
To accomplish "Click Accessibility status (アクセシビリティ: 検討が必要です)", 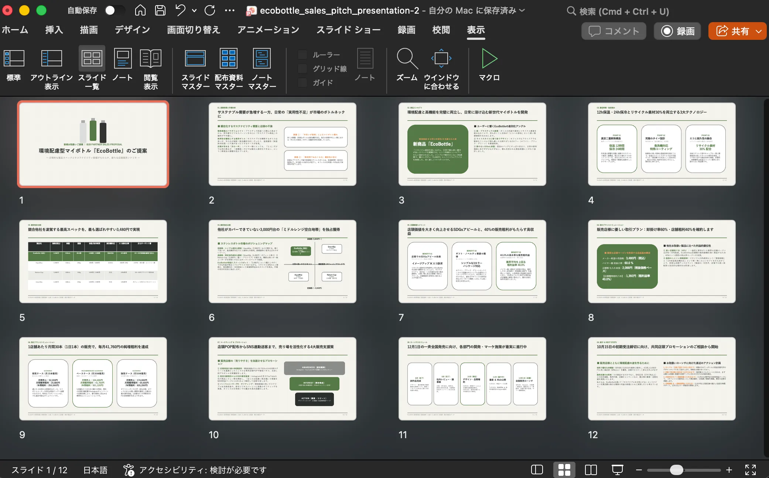I will [195, 470].
